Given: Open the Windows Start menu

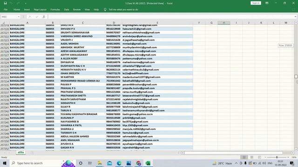Looking at the screenshot, I should pyautogui.click(x=5, y=163).
